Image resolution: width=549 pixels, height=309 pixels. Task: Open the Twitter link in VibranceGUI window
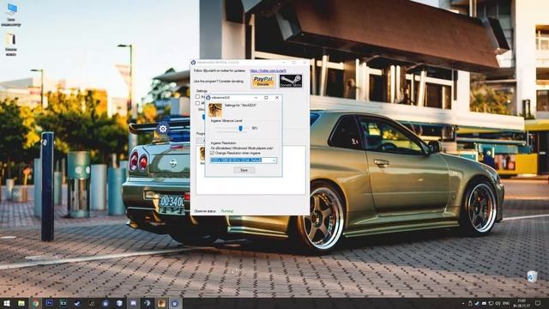click(268, 70)
